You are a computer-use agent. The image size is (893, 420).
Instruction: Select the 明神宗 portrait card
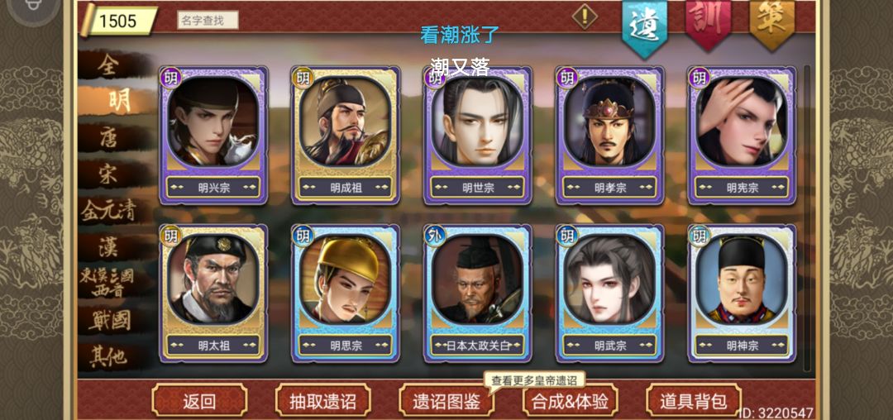tap(742, 293)
